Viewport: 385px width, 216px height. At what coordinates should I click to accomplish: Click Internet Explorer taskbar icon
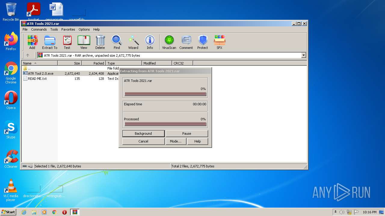(24, 212)
